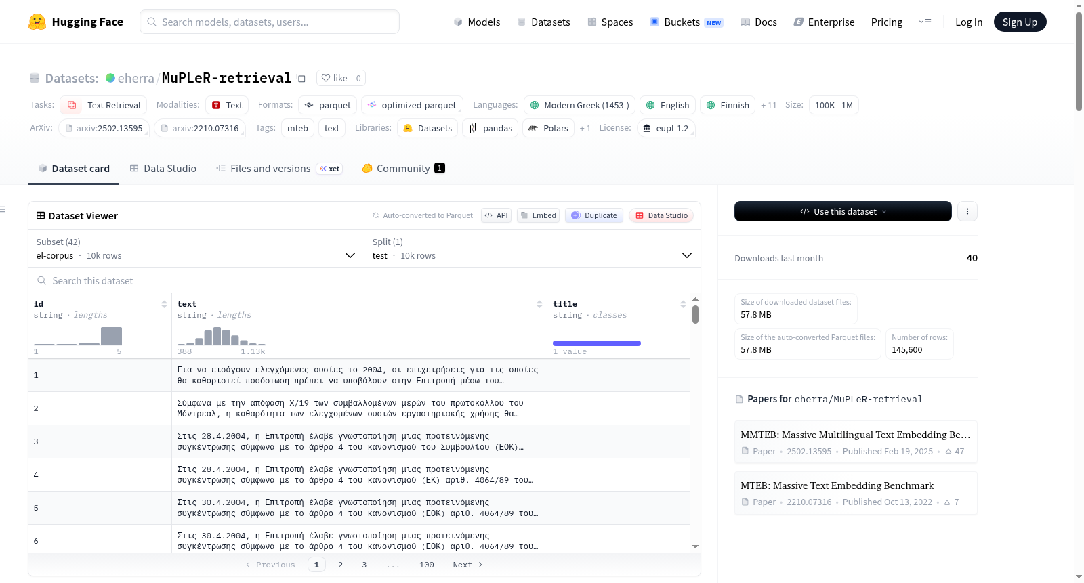Filter by the Finnish language tag

728,105
